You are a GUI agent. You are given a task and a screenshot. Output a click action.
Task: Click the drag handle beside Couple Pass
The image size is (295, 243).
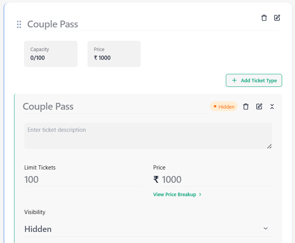19,24
